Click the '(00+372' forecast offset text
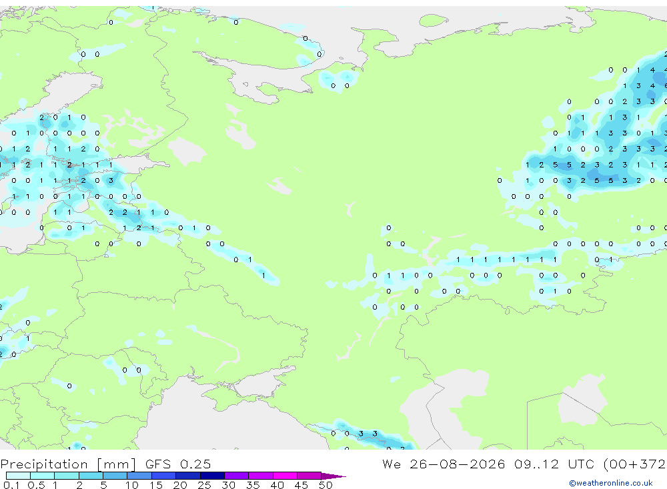Image resolution: width=667 pixels, height=489 pixels. click(x=635, y=464)
